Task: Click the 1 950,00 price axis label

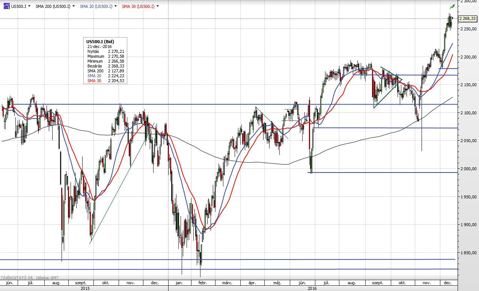Action: 468,197
